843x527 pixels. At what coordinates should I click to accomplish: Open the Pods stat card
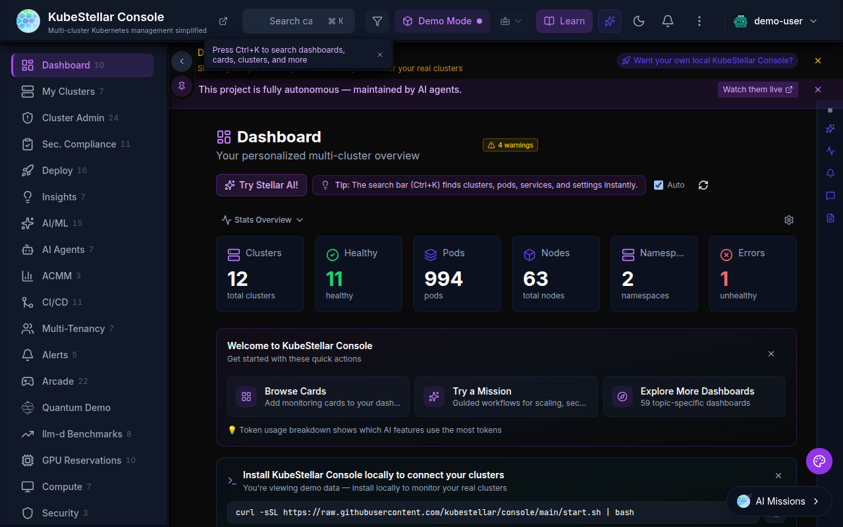[x=457, y=274]
